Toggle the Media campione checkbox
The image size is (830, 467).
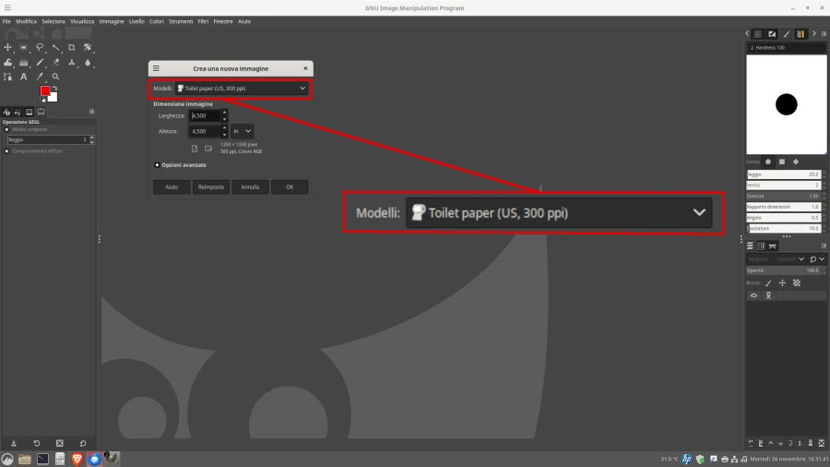pos(6,130)
